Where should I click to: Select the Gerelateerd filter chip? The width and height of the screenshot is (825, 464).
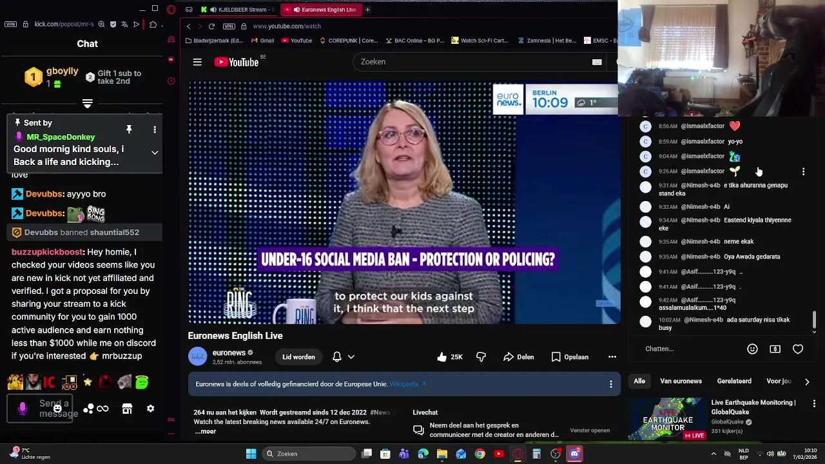(734, 382)
